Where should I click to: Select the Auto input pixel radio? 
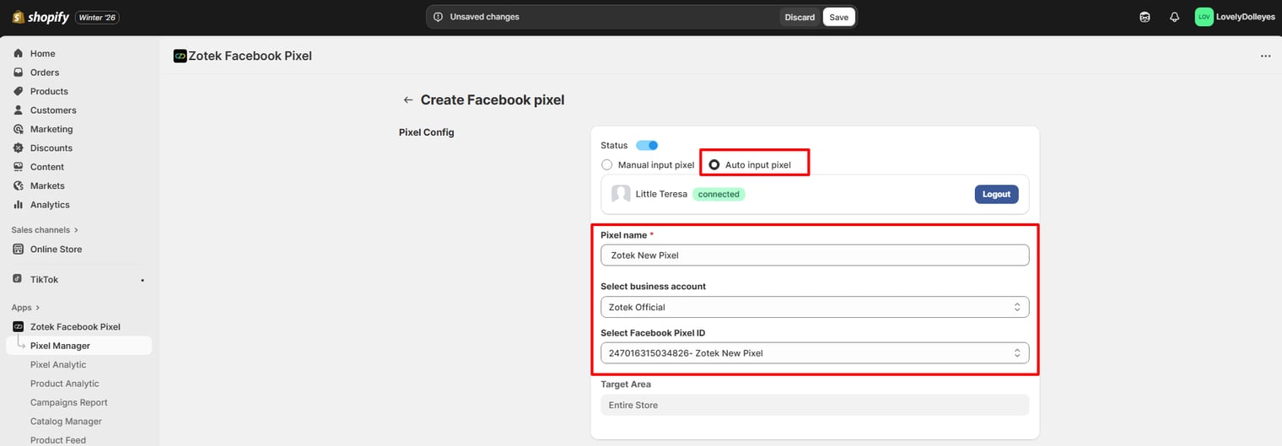click(x=714, y=165)
